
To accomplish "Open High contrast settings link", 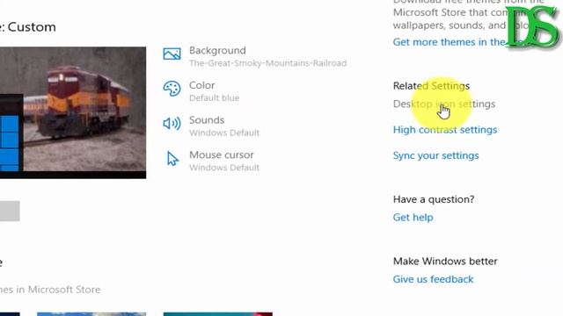I will click(445, 130).
